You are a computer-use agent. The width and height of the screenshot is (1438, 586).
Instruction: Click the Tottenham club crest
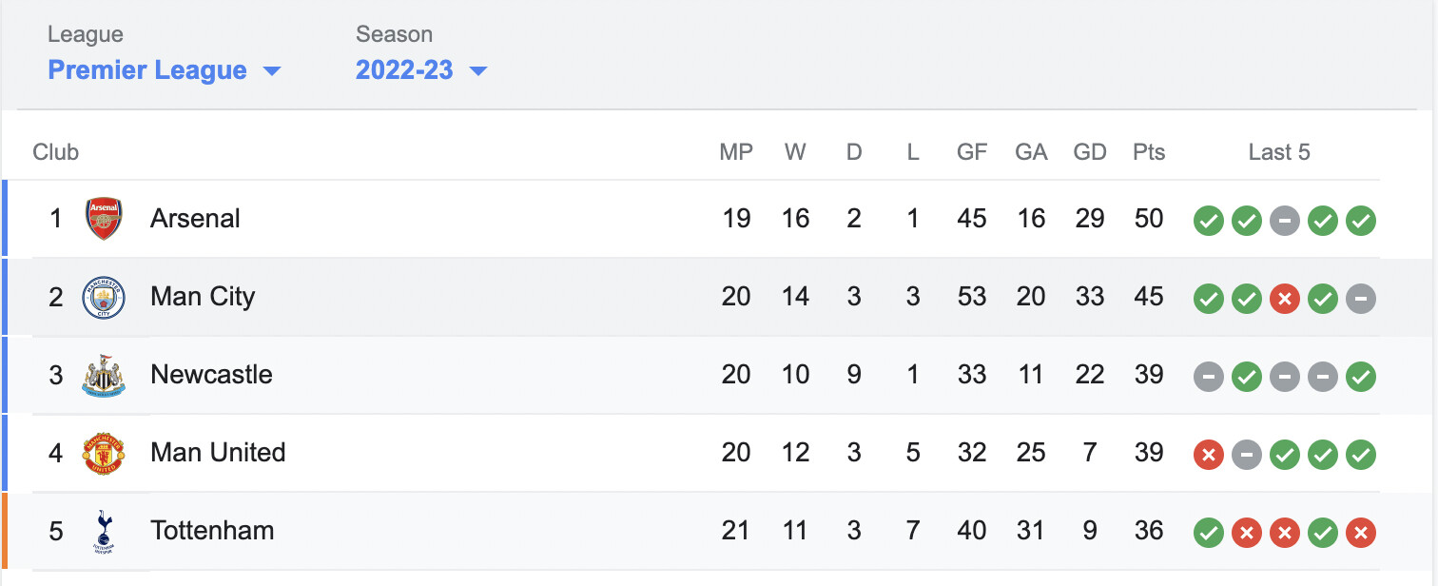[x=104, y=531]
